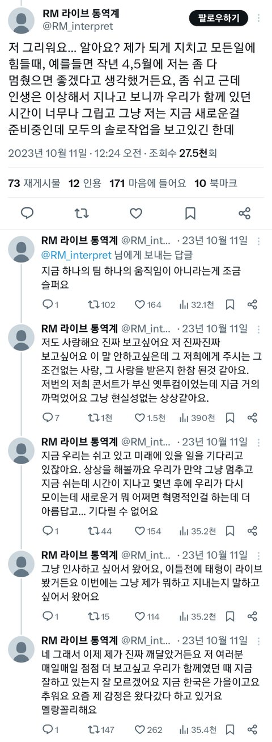
Task: Open the 73 재게시물 reposts list
Action: click(x=33, y=183)
